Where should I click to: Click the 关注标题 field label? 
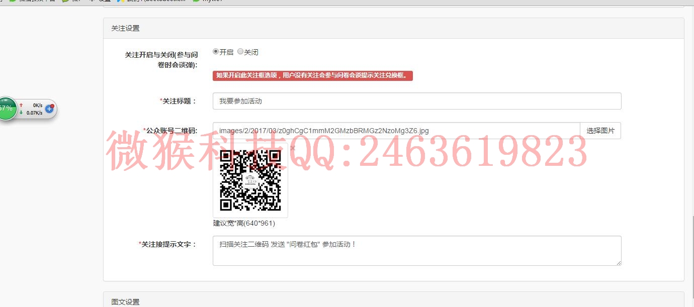coord(179,101)
